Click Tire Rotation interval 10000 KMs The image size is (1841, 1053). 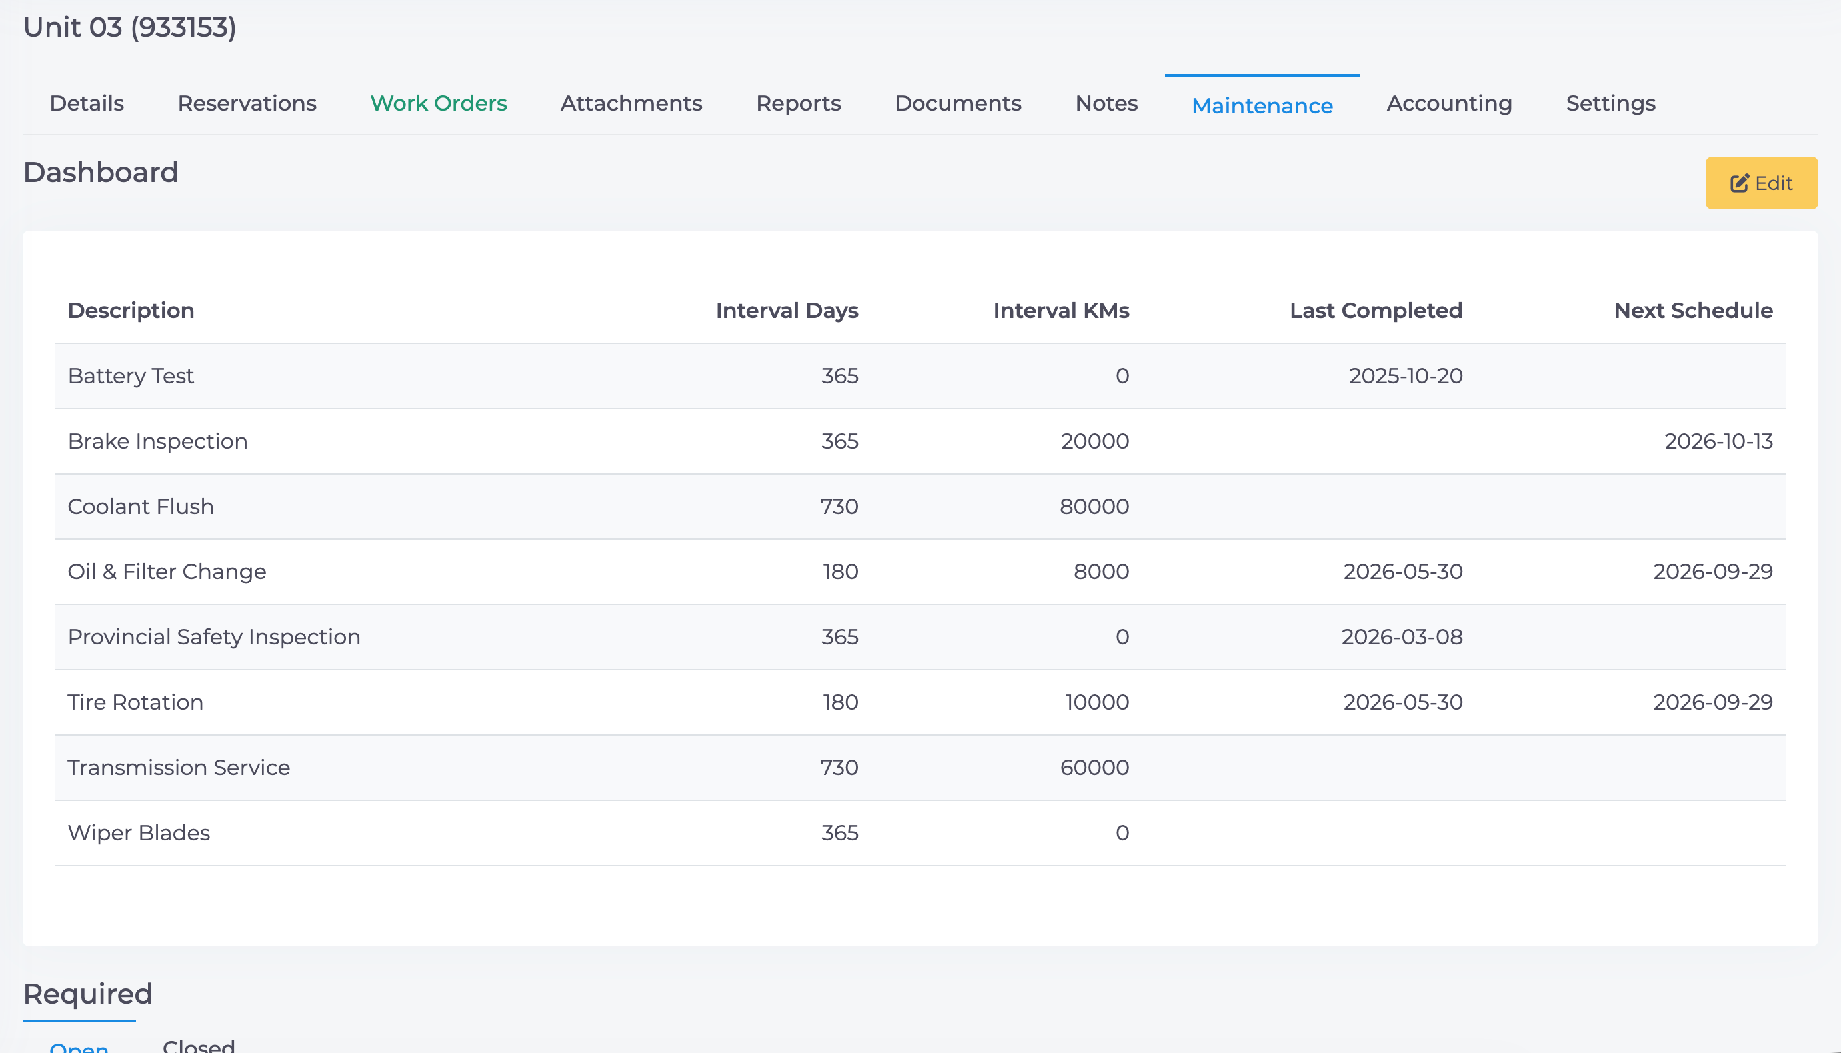point(1097,702)
